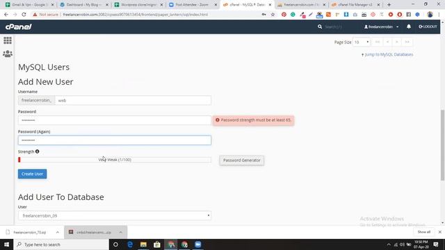Focus the Password (Again) input field
Image resolution: width=445 pixels, height=250 pixels.
click(x=115, y=140)
